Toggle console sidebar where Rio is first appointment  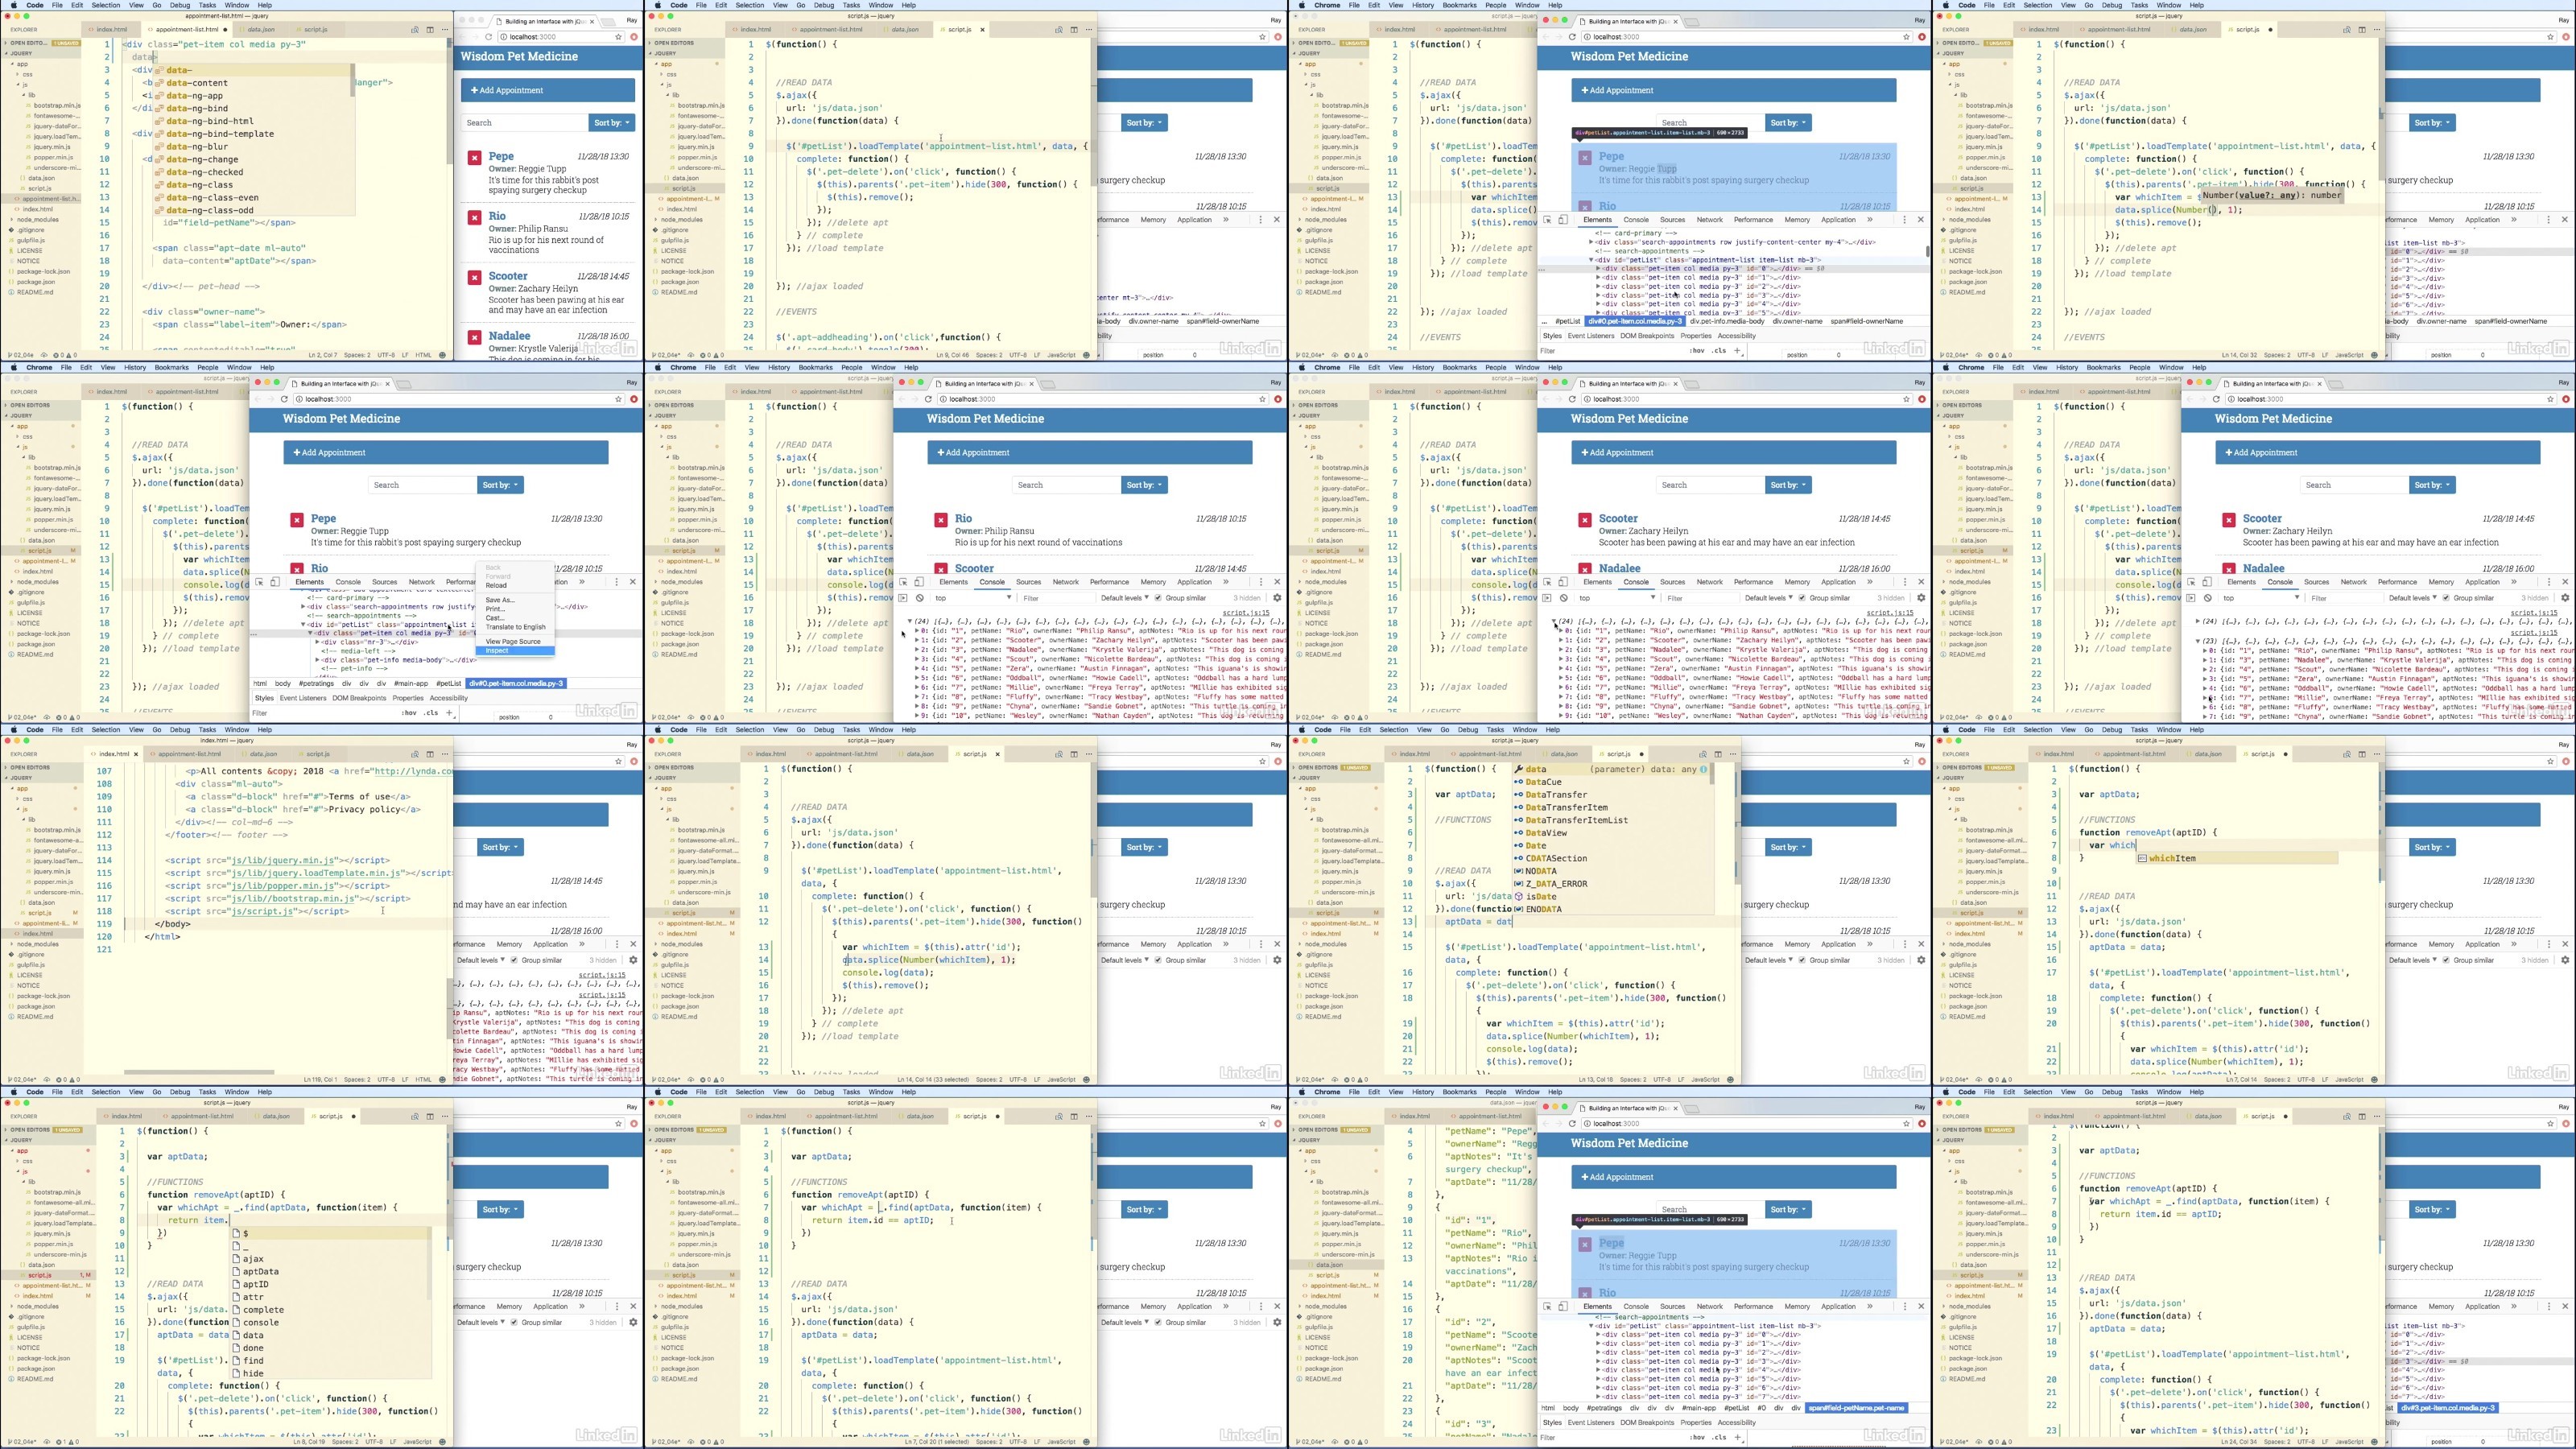[903, 598]
